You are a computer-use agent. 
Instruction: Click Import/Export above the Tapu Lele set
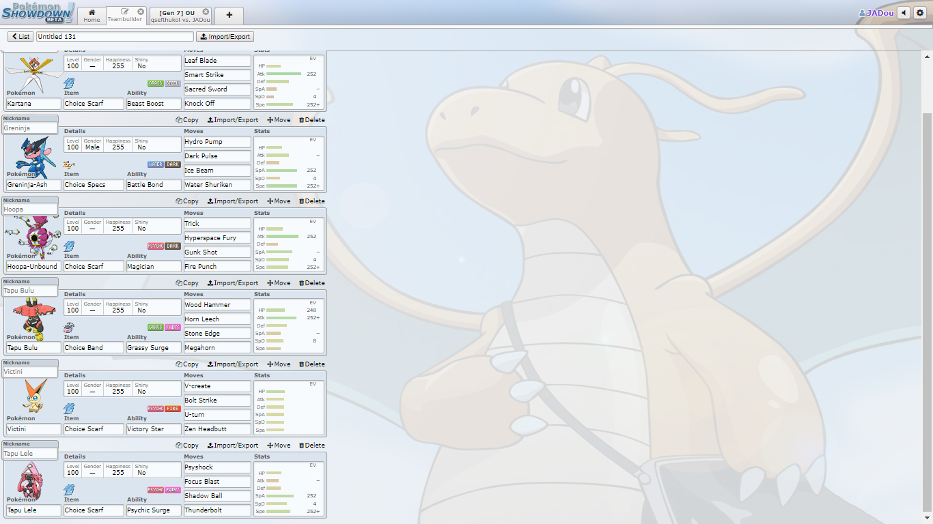233,446
